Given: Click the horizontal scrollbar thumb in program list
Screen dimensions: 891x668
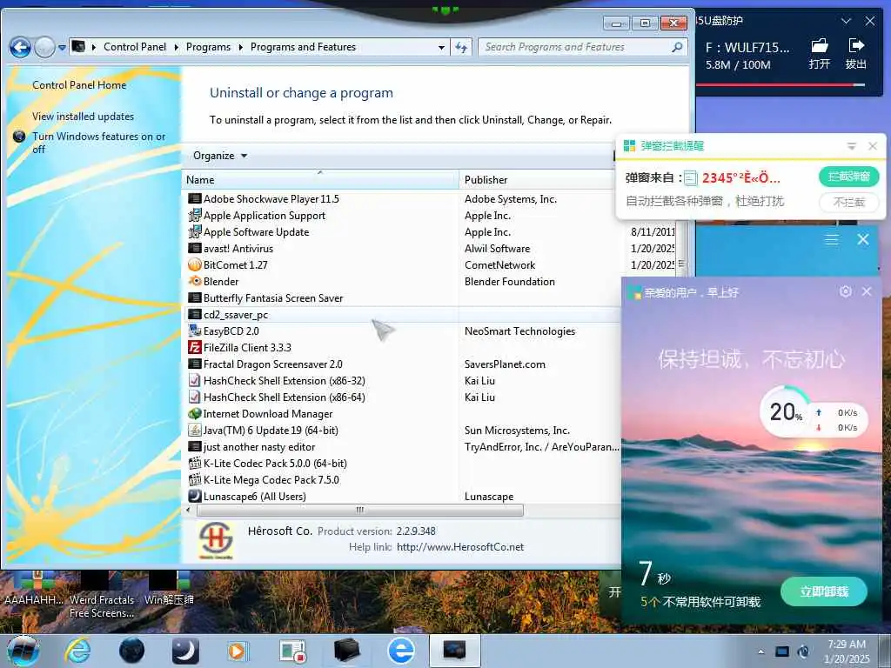Looking at the screenshot, I should click(x=359, y=510).
